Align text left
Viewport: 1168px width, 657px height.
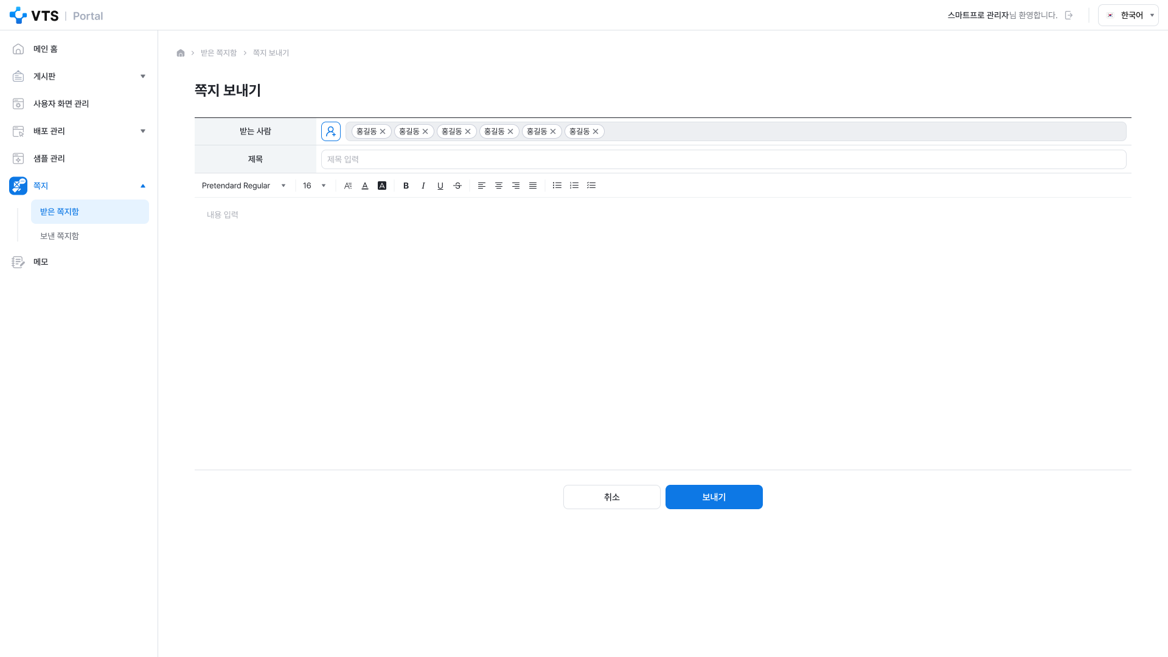(x=482, y=186)
